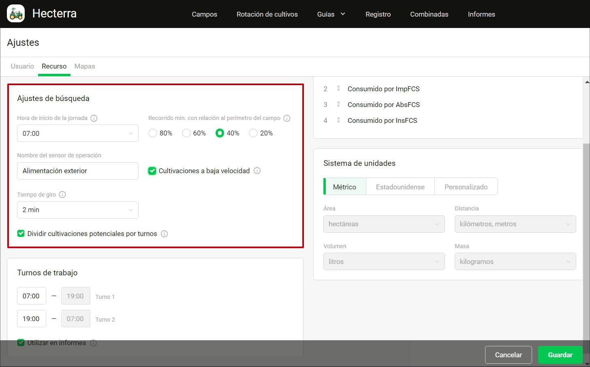The image size is (590, 367).
Task: Click the Cancelar button
Action: point(508,355)
